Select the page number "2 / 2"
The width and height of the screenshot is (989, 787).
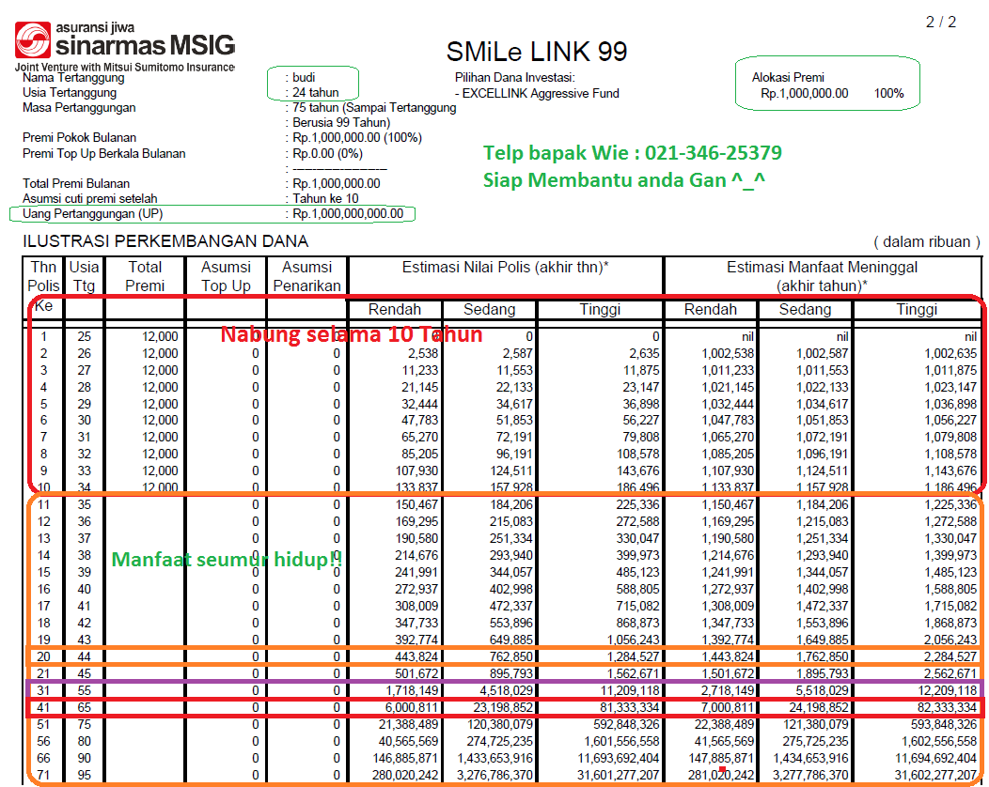[x=940, y=22]
